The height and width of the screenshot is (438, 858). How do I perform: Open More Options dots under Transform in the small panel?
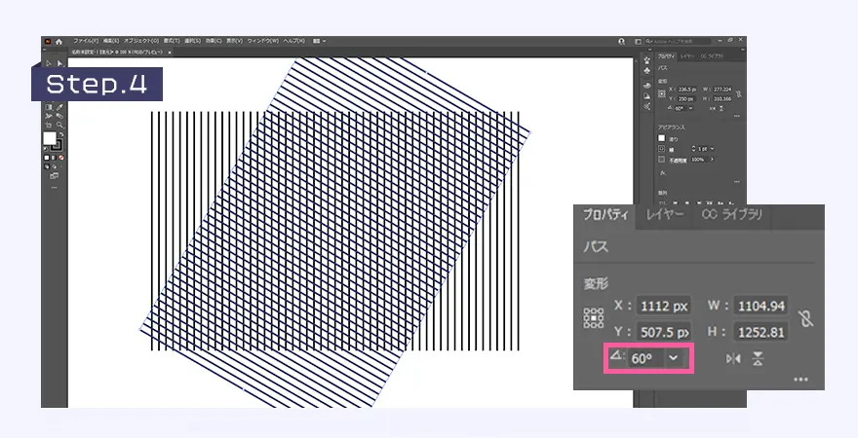(x=736, y=116)
